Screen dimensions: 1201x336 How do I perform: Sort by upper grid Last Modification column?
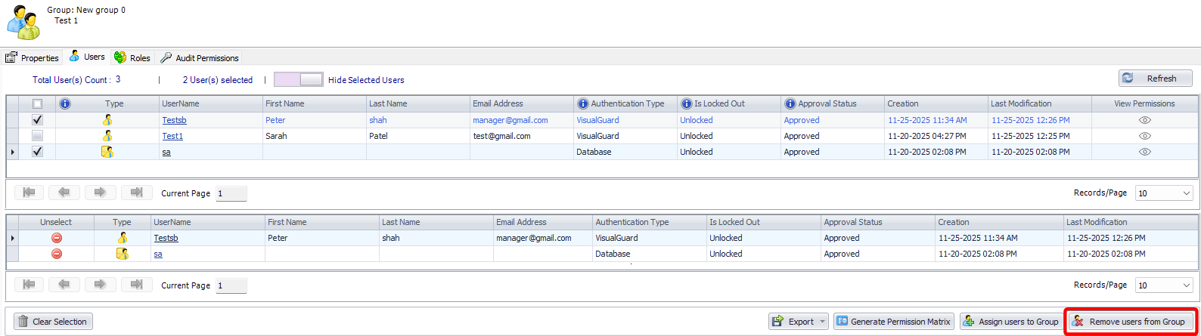(1039, 103)
